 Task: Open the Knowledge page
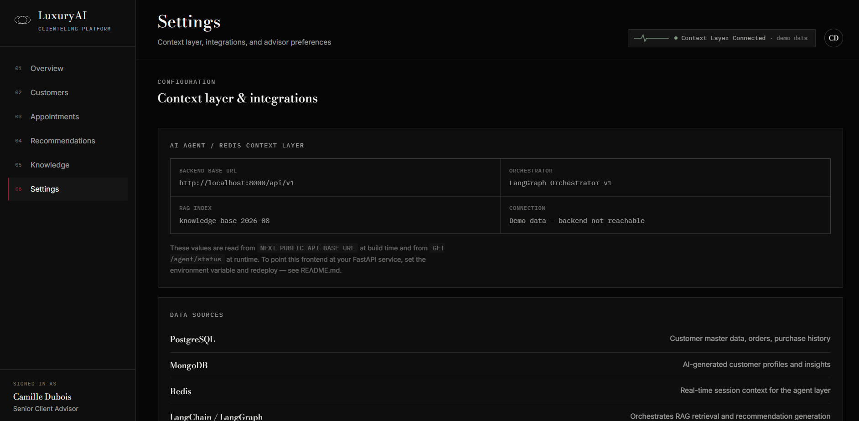67,165
